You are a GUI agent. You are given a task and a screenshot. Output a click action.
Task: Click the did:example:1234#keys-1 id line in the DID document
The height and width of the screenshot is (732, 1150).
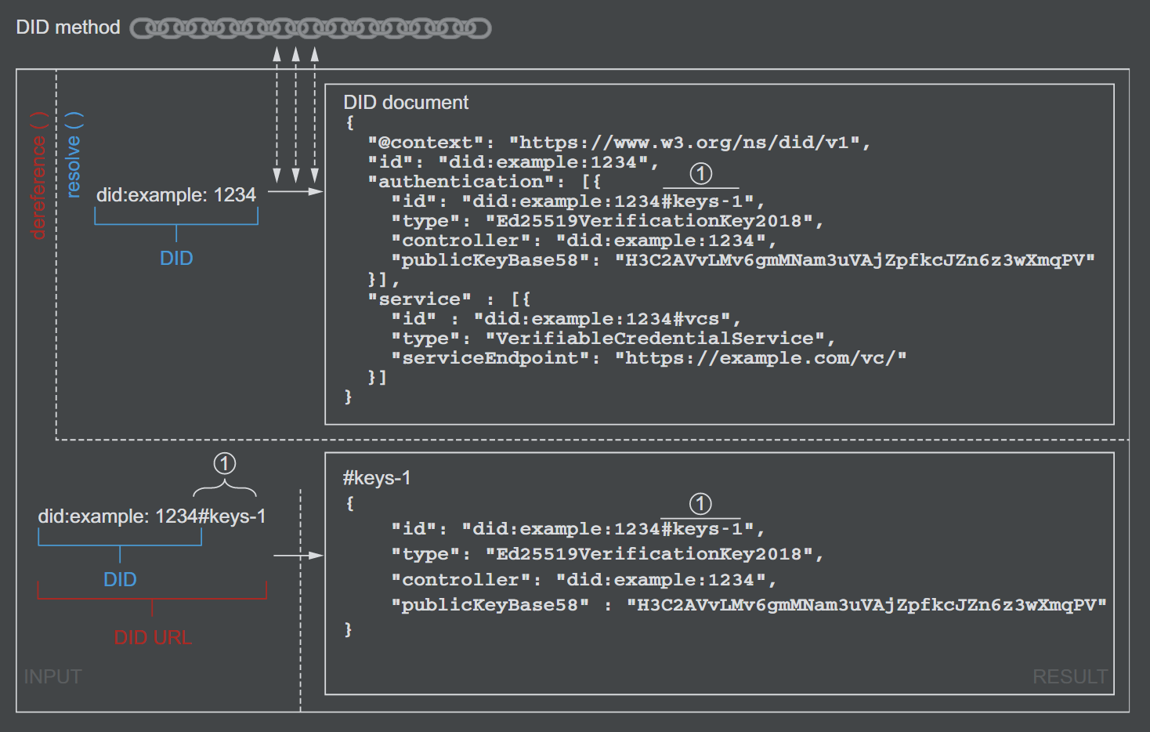pos(577,201)
